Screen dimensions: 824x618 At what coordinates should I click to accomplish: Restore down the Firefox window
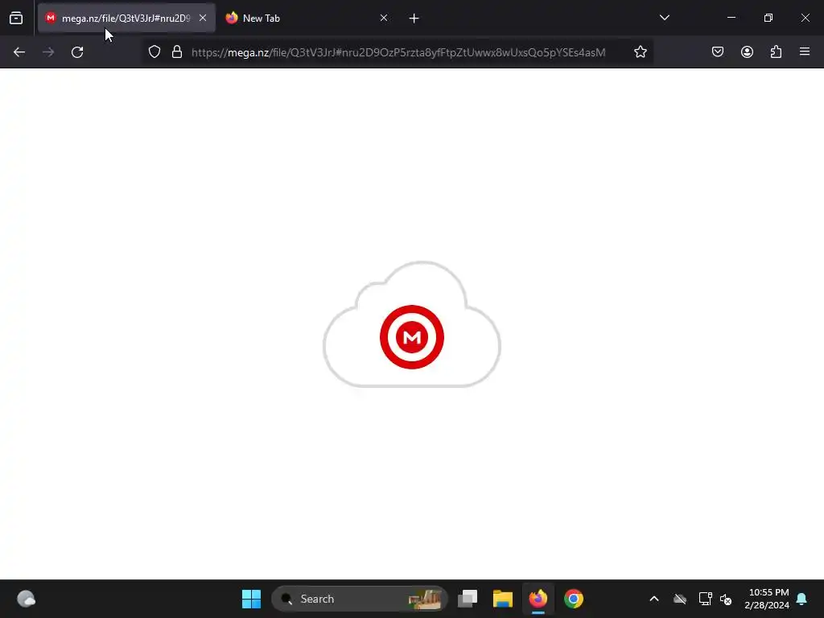[x=768, y=18]
